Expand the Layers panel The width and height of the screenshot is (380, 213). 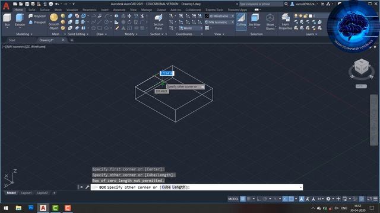pyautogui.click(x=311, y=34)
